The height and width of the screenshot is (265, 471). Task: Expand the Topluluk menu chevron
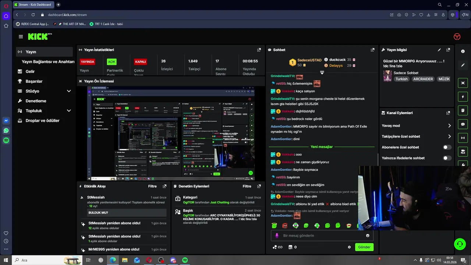coord(69,110)
